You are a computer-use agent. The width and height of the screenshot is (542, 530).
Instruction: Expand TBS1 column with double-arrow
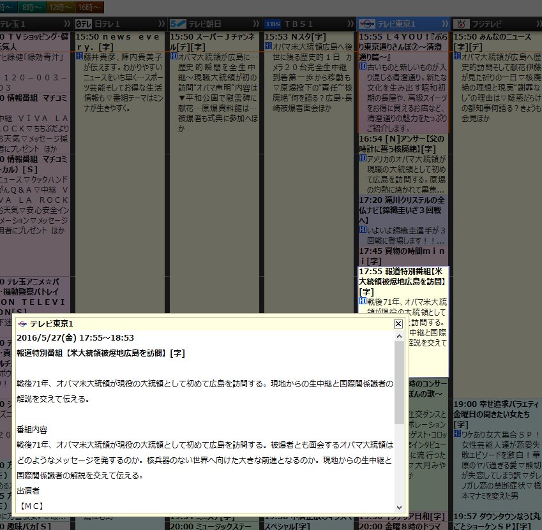point(350,24)
